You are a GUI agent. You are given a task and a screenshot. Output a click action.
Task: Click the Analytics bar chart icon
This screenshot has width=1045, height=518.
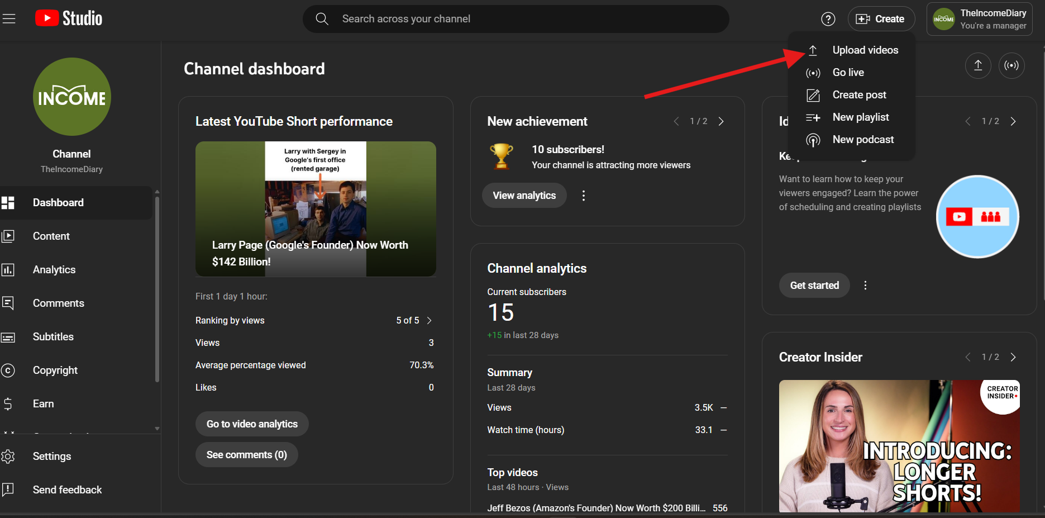(8, 270)
